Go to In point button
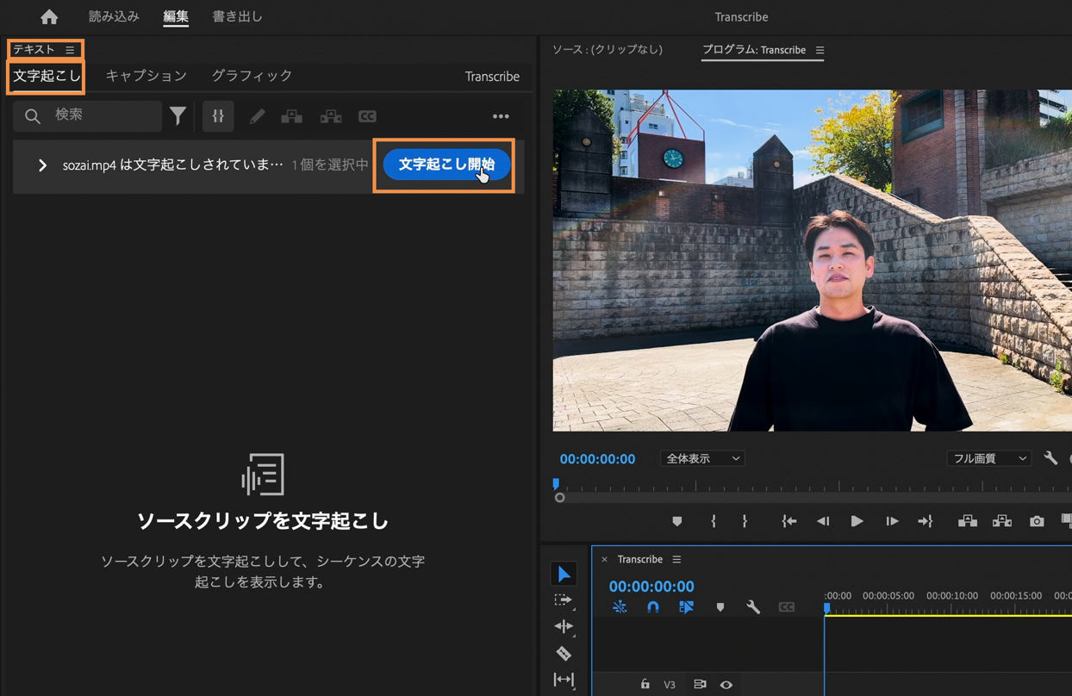 tap(788, 521)
